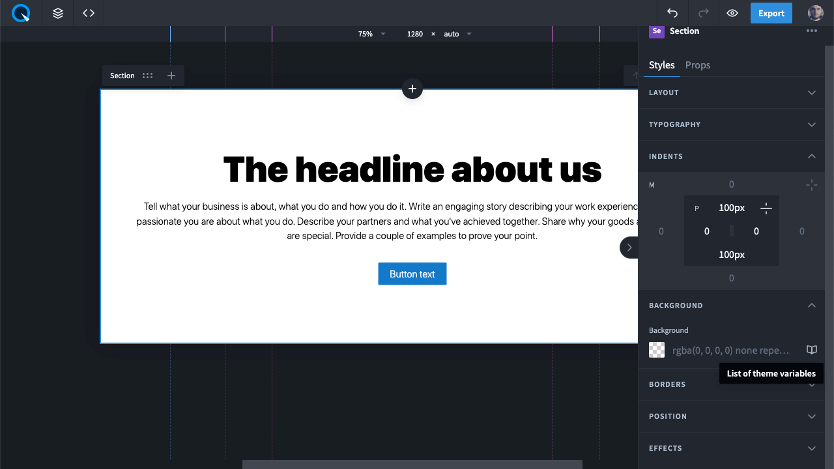Open the layers panel icon
834x469 pixels.
58,13
